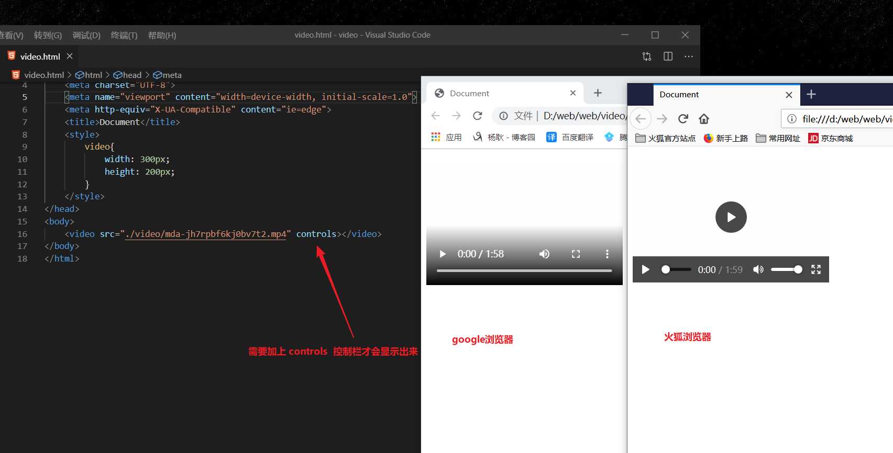Click the video mp4 src path link

[206, 234]
